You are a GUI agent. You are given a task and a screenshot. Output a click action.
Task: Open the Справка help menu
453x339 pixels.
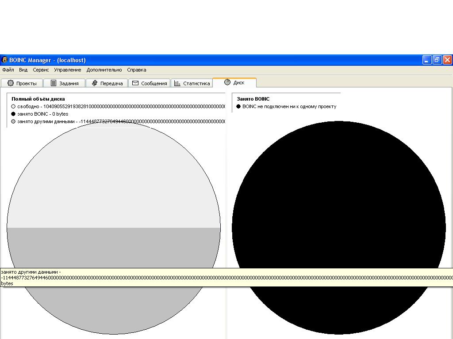(136, 70)
